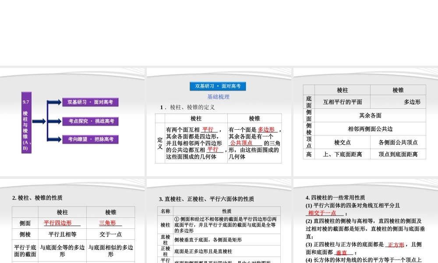Click the 底面 row label
This screenshot has height=263, width=438.
[x=309, y=102]
